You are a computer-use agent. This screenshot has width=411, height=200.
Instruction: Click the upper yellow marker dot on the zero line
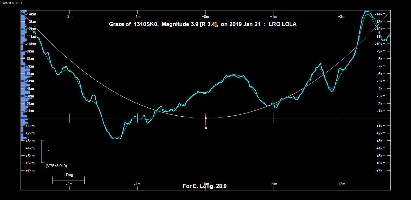(206, 118)
